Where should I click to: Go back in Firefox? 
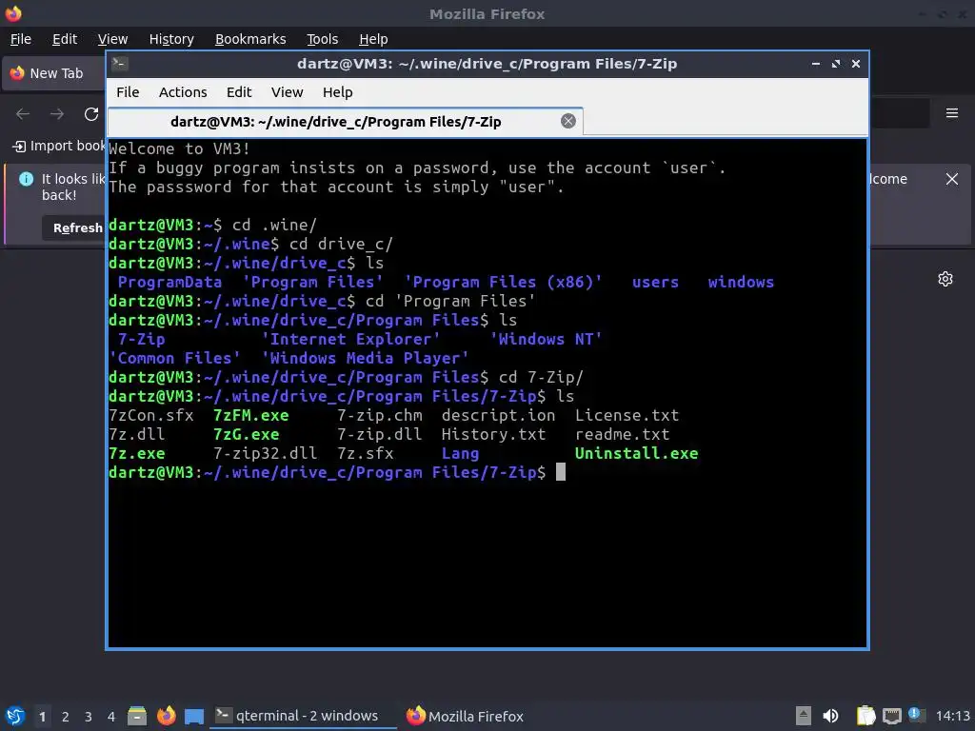pos(23,114)
